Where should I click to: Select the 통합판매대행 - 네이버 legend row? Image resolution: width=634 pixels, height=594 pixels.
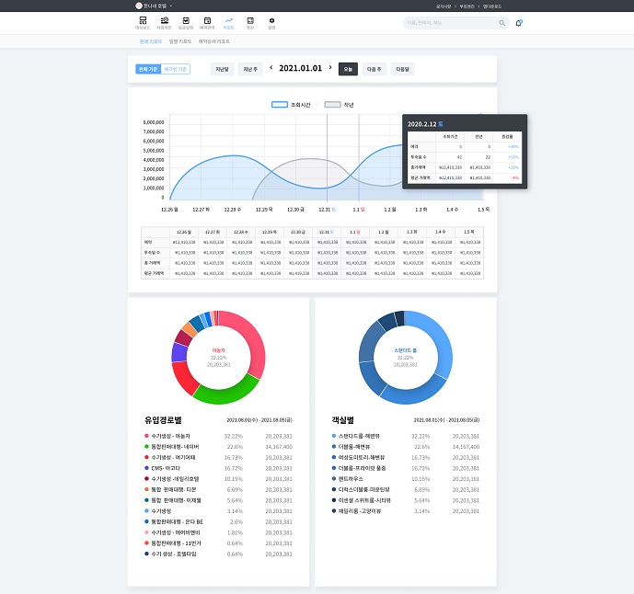coord(218,447)
